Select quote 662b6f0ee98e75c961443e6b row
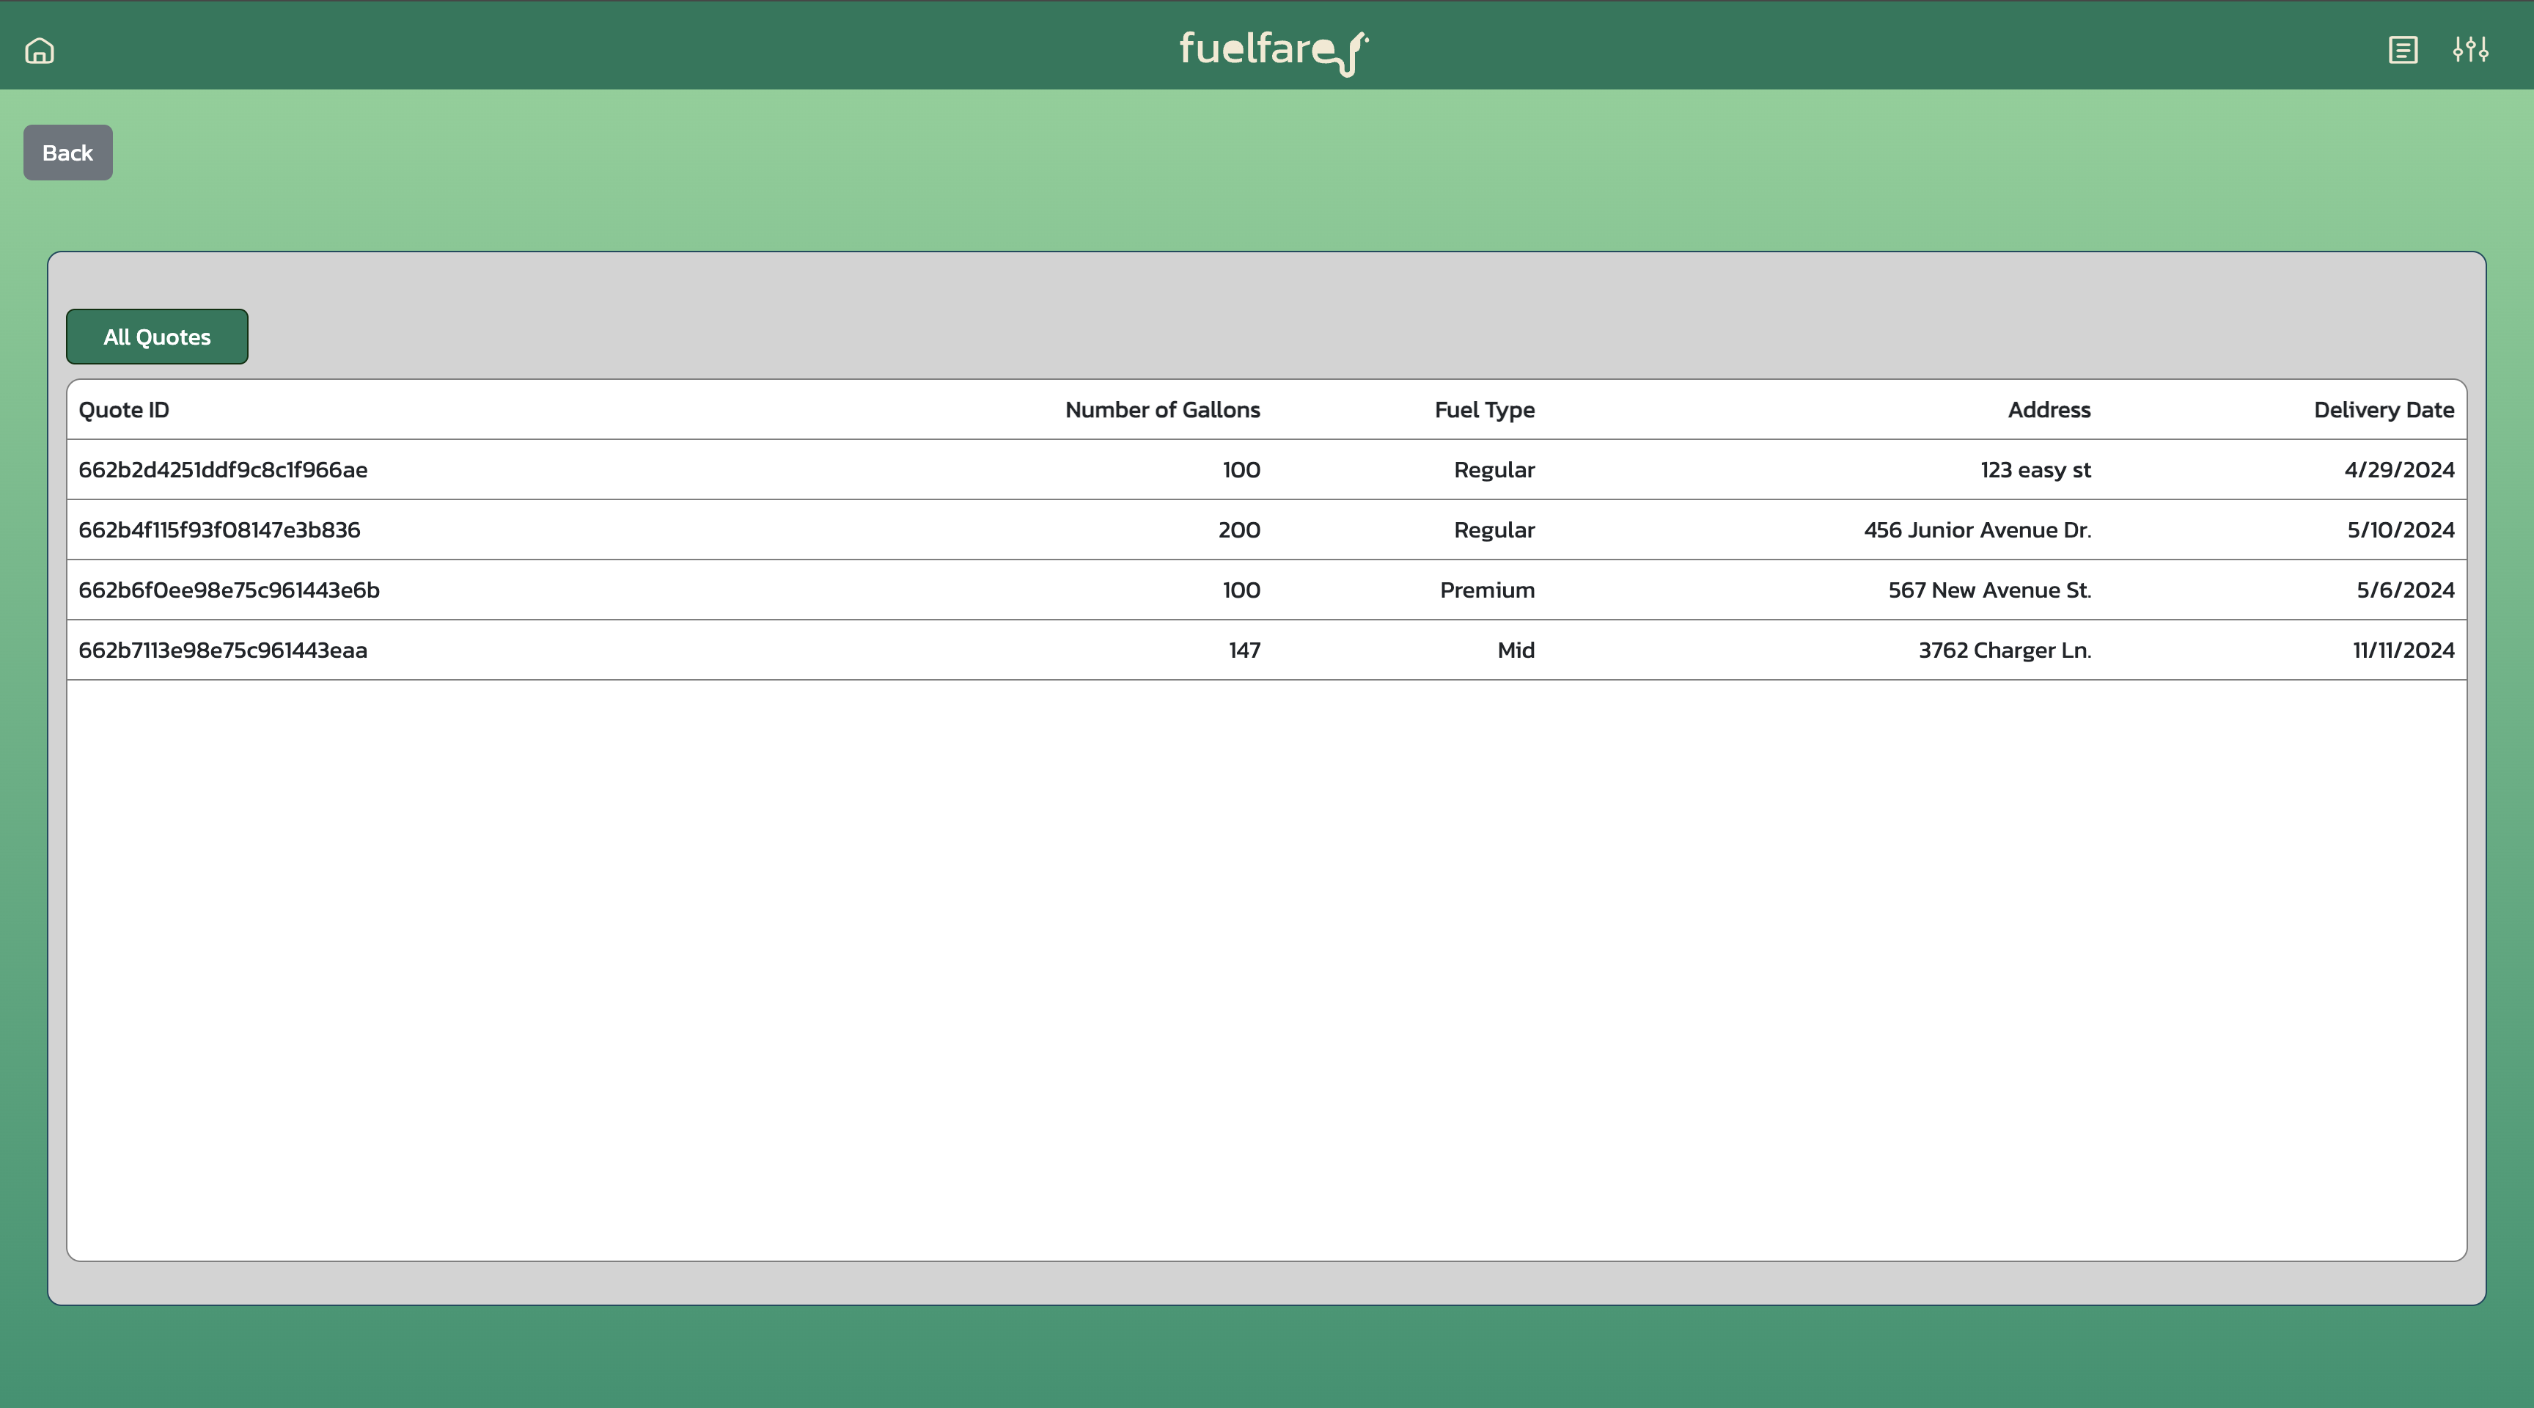Image resolution: width=2534 pixels, height=1408 pixels. point(229,590)
